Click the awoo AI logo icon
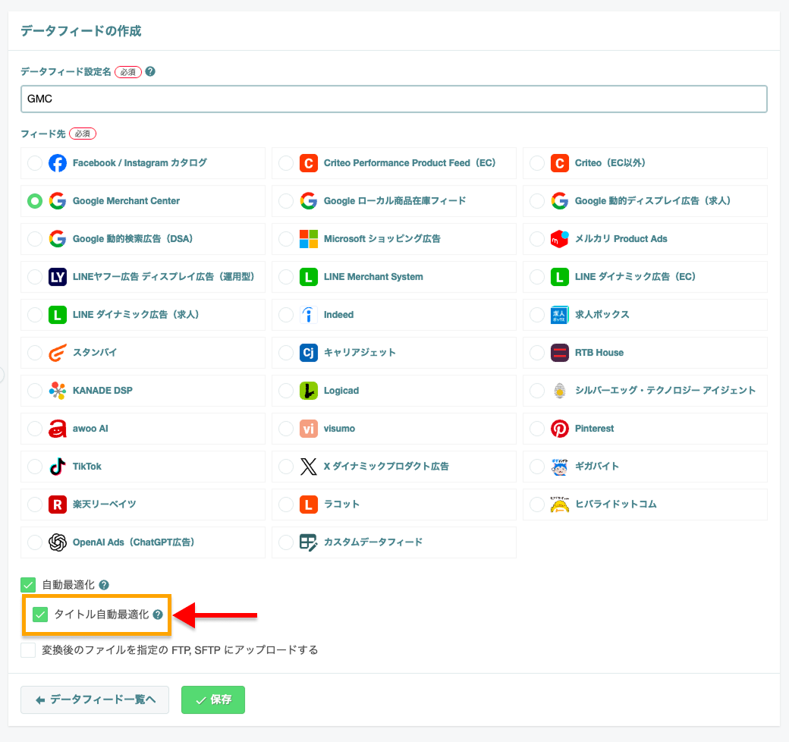 [x=58, y=429]
